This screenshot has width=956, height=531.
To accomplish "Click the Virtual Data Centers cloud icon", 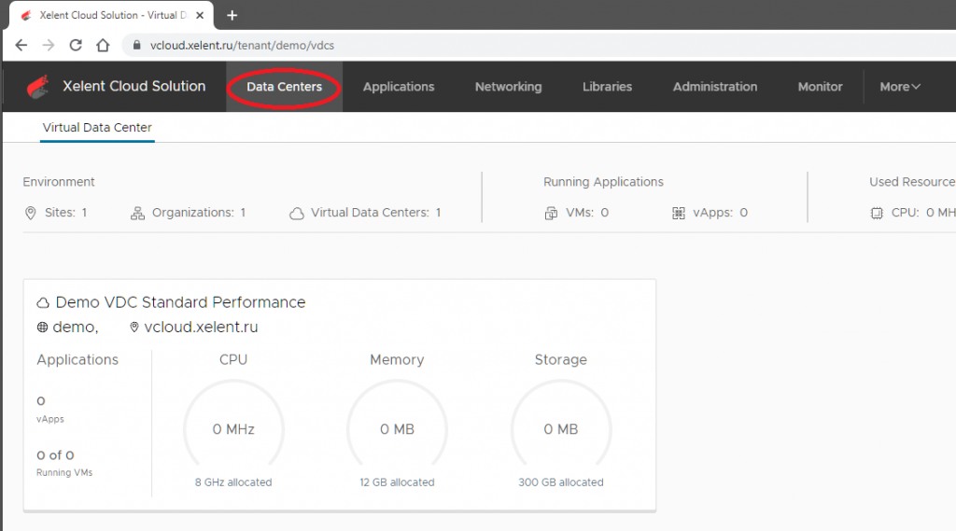I will pyautogui.click(x=297, y=214).
